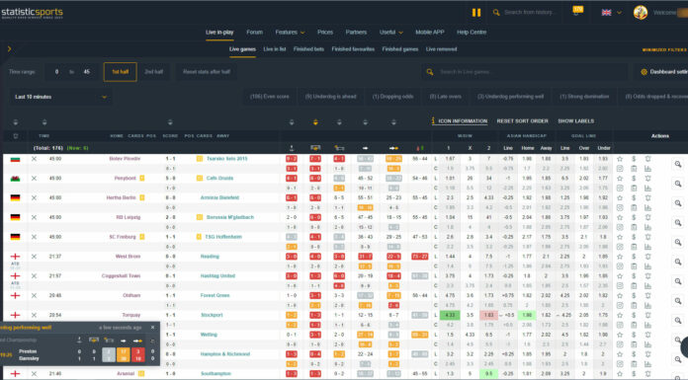Screen dimensions: 688x380
Task: Click dashboard settings gear icon
Action: [x=645, y=72]
